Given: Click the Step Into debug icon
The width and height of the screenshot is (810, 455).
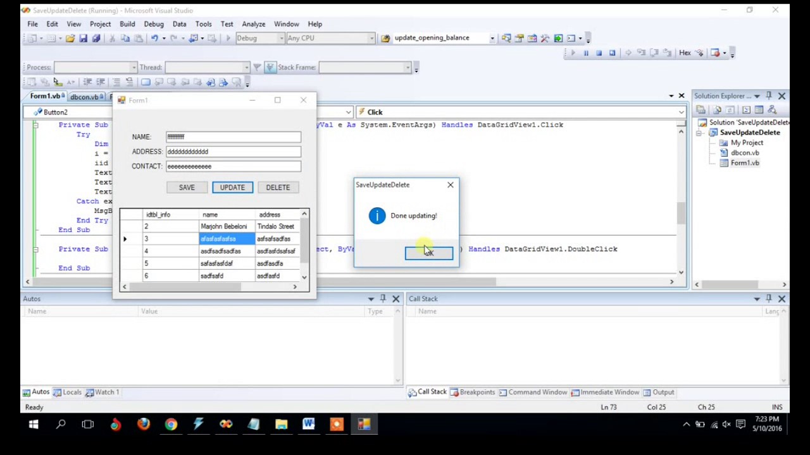Looking at the screenshot, I should click(641, 53).
